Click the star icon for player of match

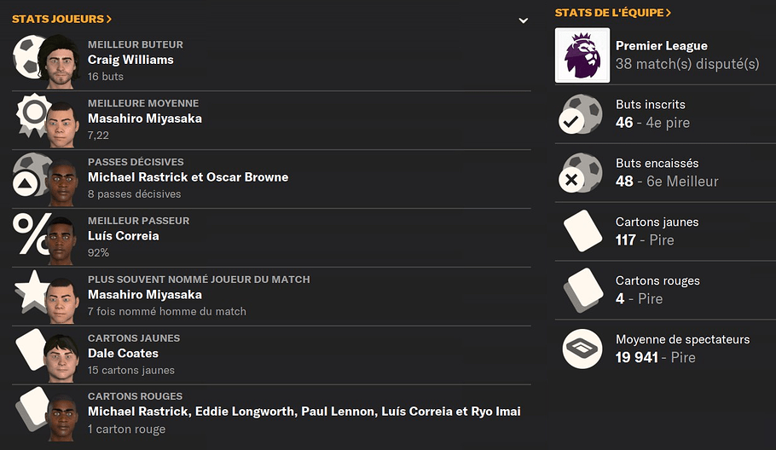pos(32,291)
